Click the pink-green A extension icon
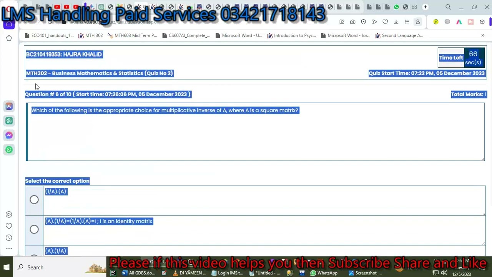Viewport: 492px width, 277px height. [459, 22]
